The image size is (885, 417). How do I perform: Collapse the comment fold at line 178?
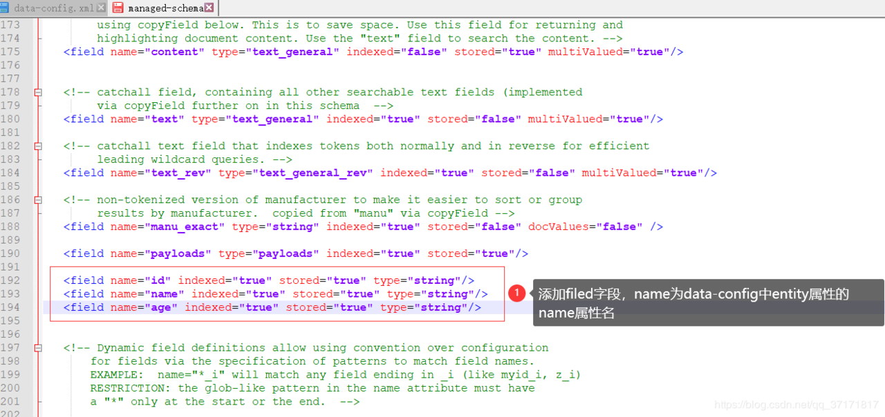pyautogui.click(x=39, y=93)
